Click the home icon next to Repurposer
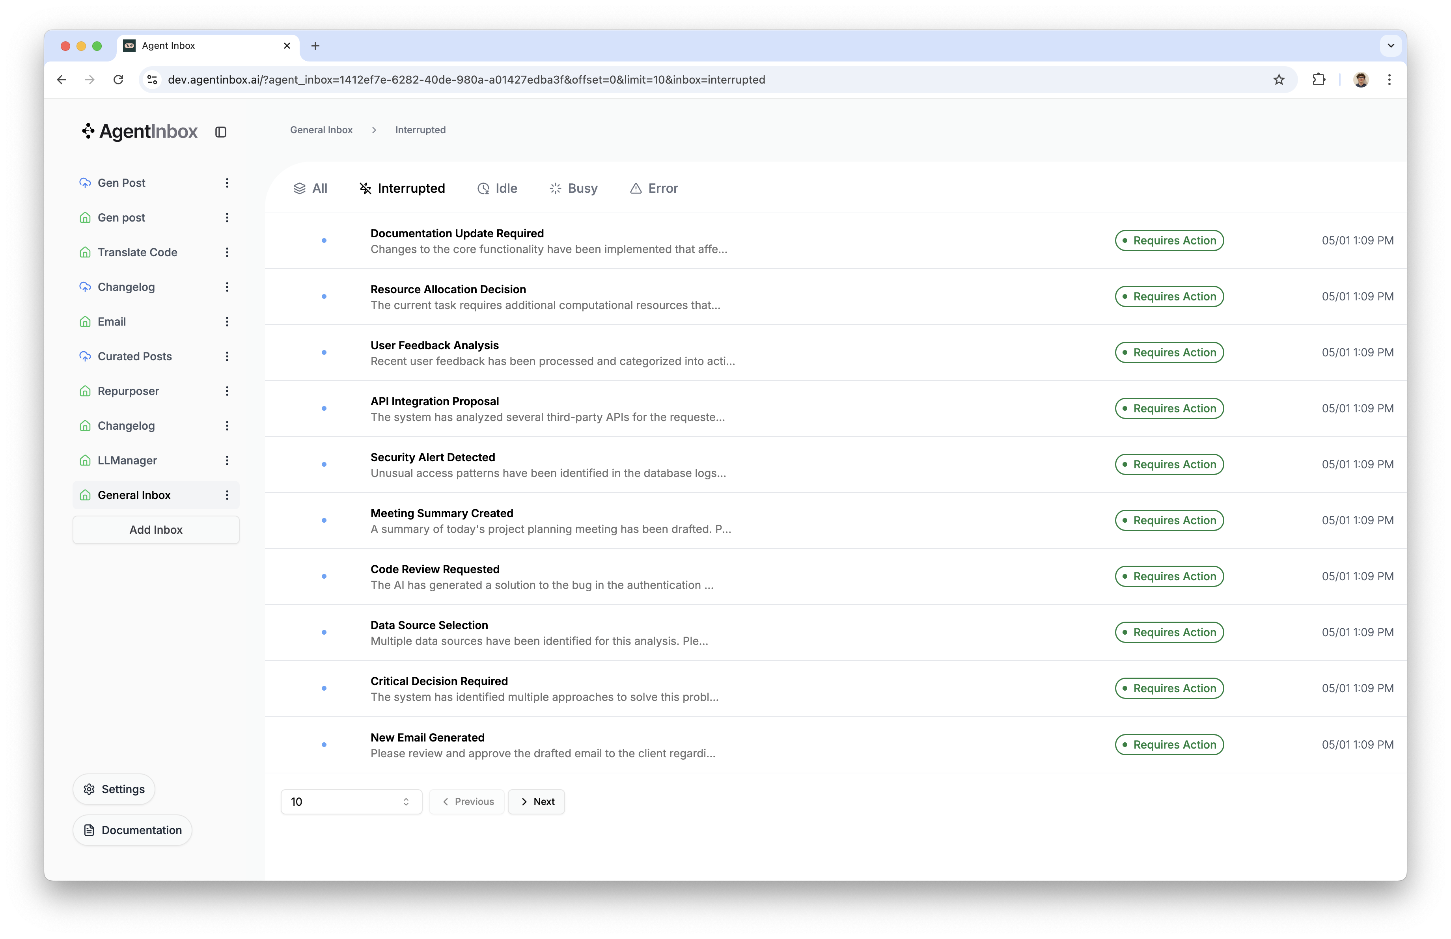The width and height of the screenshot is (1451, 939). point(85,391)
